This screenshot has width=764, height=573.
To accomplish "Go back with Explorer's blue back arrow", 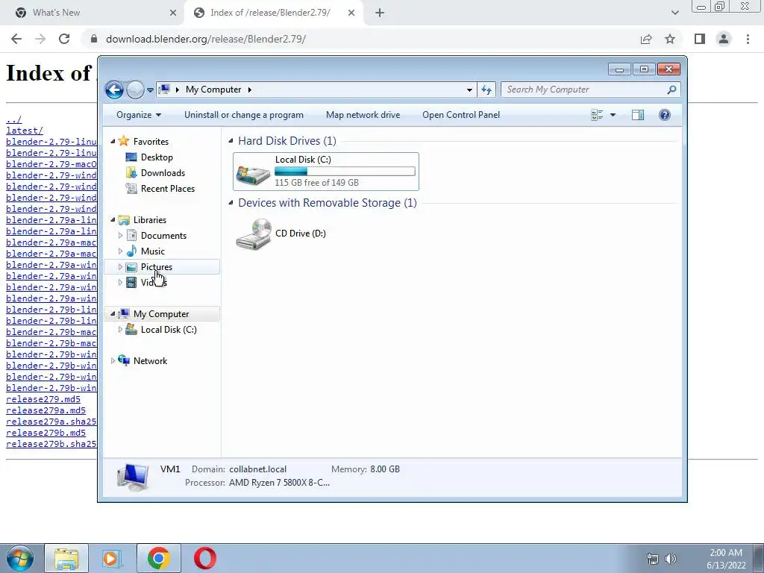I will click(x=114, y=90).
